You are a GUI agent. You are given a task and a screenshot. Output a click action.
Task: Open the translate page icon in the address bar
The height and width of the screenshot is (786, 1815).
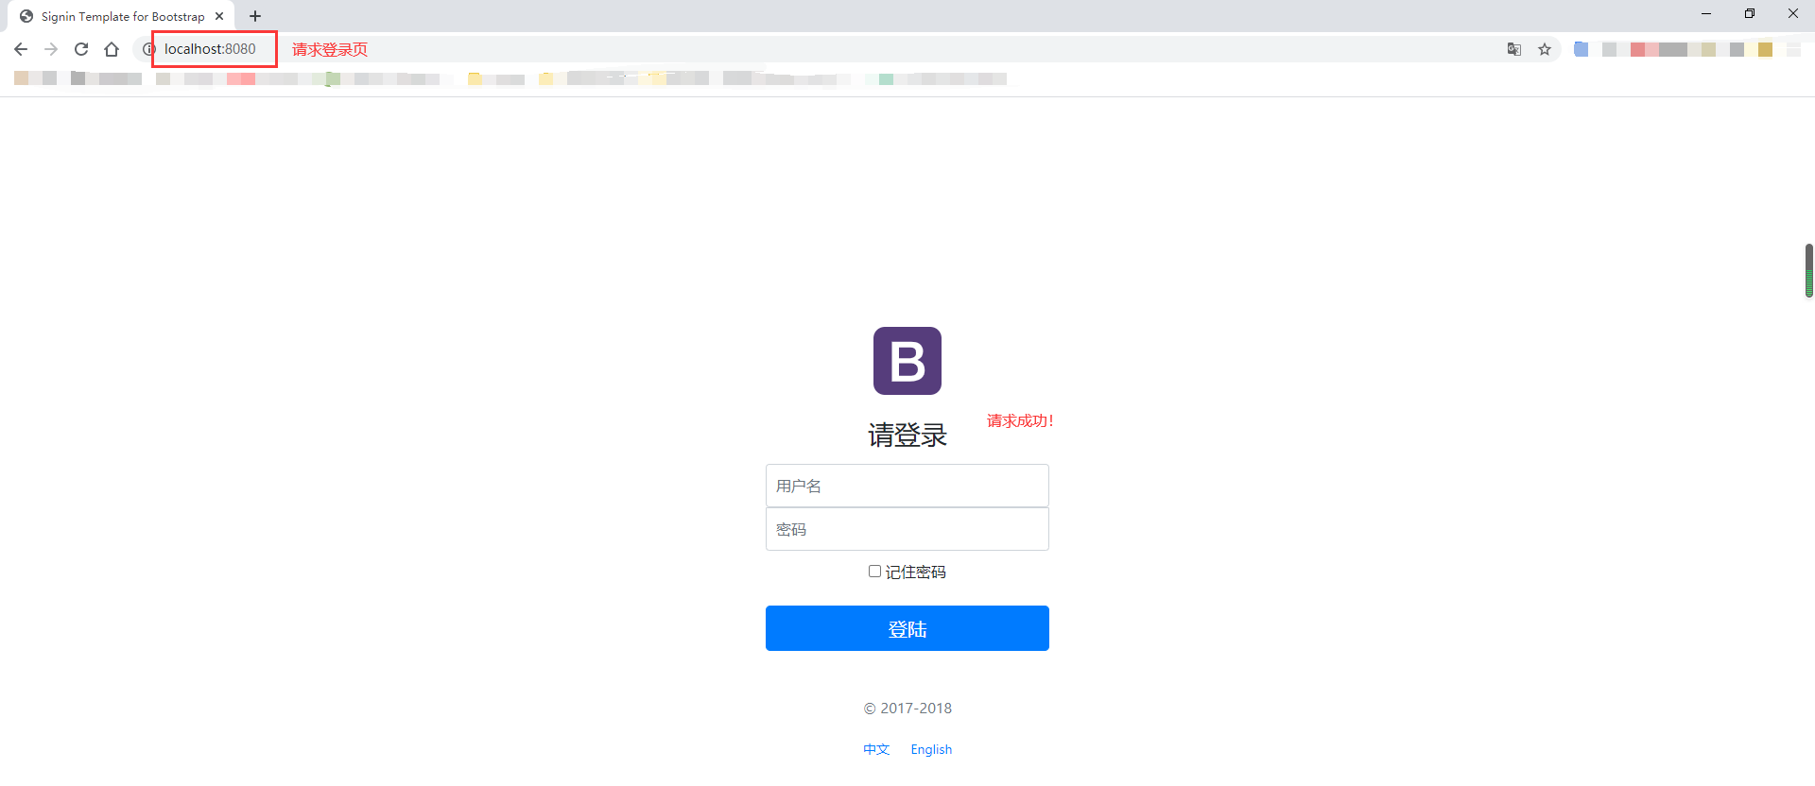coord(1514,49)
